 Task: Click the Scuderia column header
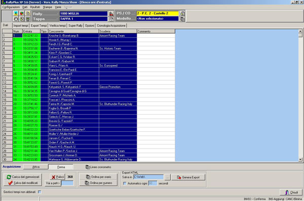(118, 31)
